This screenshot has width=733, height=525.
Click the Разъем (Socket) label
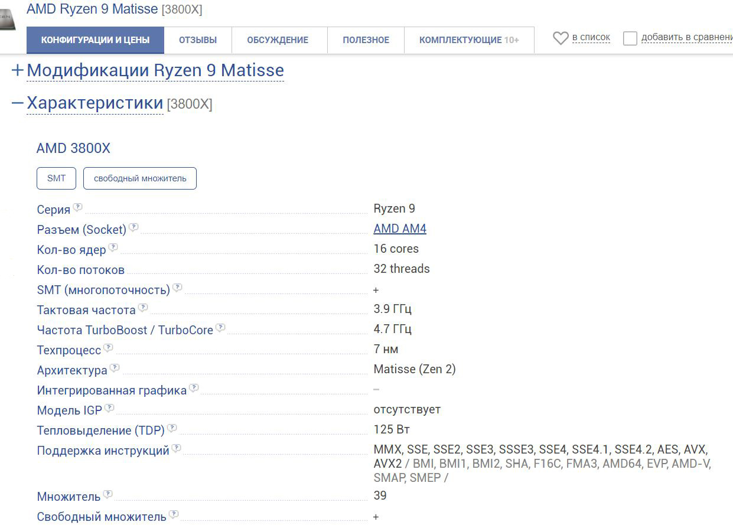pyautogui.click(x=82, y=230)
